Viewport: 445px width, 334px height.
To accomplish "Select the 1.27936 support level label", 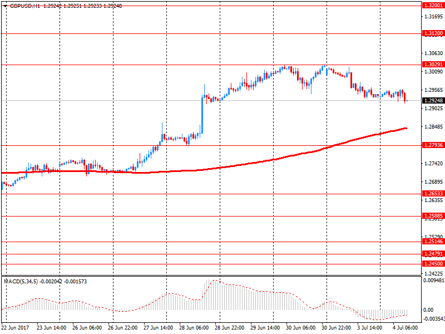I will click(x=433, y=145).
